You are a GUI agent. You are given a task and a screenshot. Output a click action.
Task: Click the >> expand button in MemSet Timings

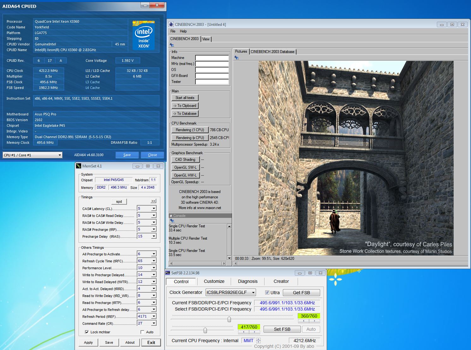pos(153,201)
